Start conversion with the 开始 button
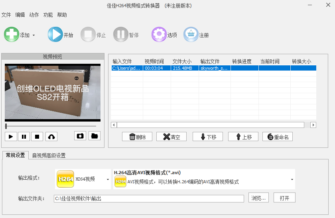Image resolution: width=335 pixels, height=218 pixels. (55, 35)
